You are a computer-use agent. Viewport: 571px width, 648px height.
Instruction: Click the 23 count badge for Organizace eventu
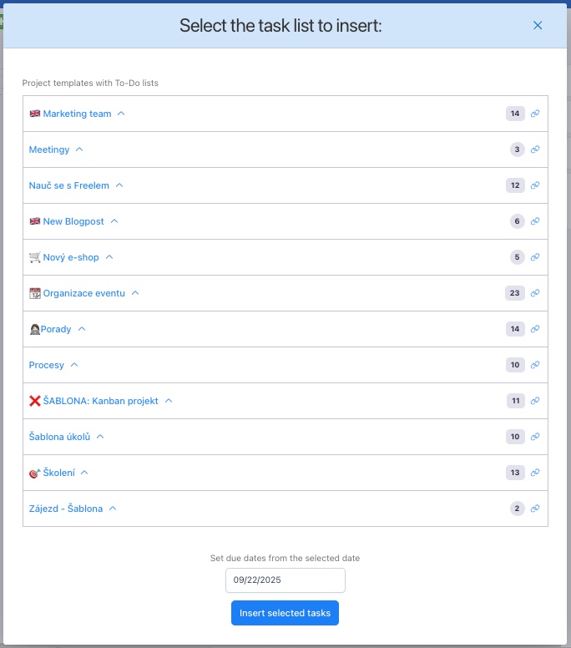[515, 293]
